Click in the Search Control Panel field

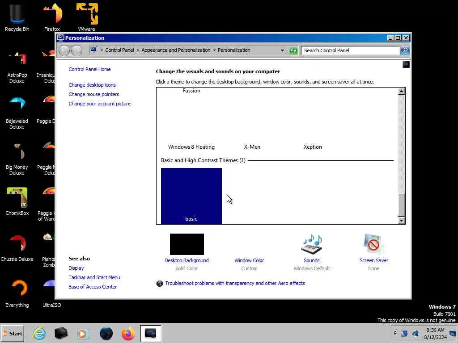pos(350,50)
